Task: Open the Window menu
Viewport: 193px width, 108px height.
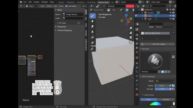Action: point(45,2)
